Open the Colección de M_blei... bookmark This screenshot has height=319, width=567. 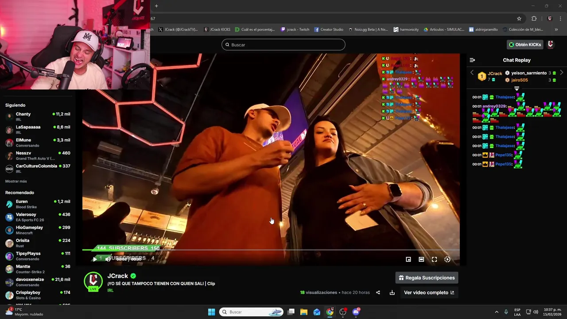pos(523,30)
